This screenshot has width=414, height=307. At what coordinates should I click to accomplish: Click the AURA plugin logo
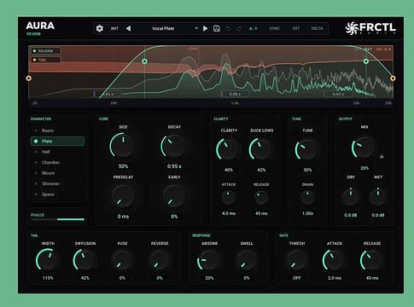(40, 26)
